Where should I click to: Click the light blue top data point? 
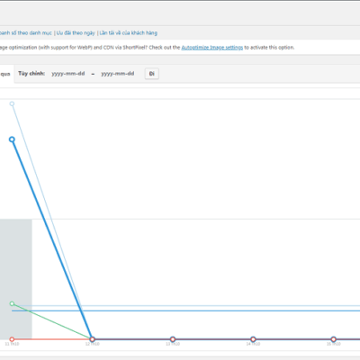12,103
